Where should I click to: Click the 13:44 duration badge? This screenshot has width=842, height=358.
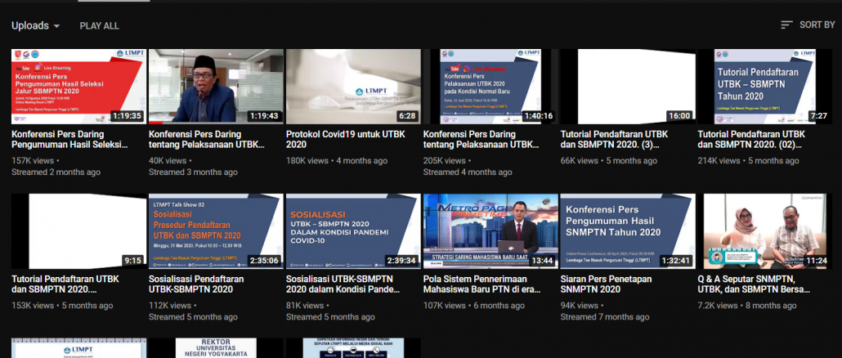tap(541, 261)
